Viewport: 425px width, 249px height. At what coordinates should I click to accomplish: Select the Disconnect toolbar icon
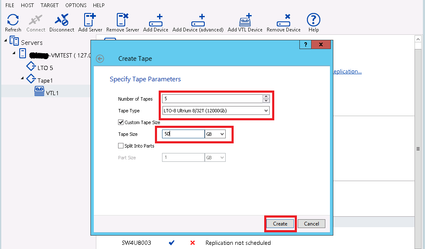[62, 20]
